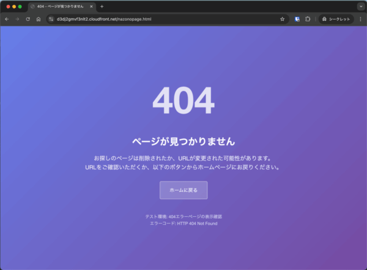Screen dimensions: 367x270
Task: Maximize the window with green button
Action: pyautogui.click(x=20, y=6)
